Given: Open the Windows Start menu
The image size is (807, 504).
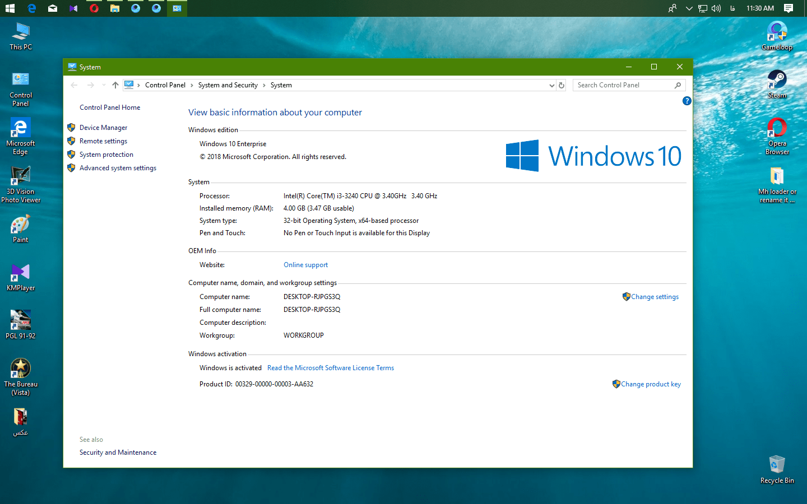Looking at the screenshot, I should [10, 8].
